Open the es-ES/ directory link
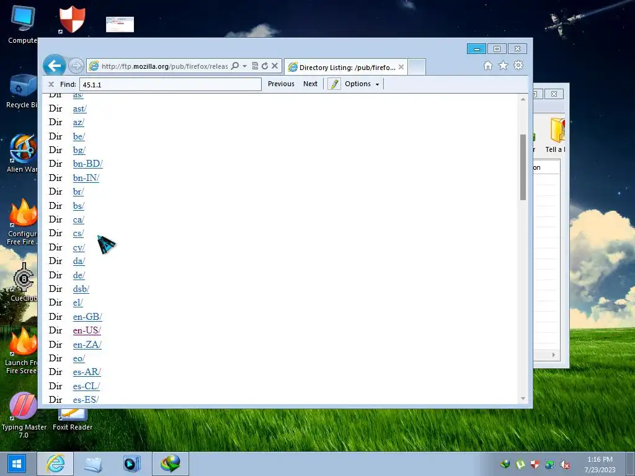Viewport: 635px width, 476px height. tap(86, 400)
